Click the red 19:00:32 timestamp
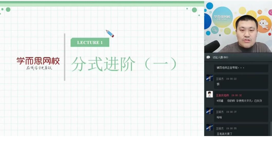Image resolution: width=272 pixels, height=142 pixels. 236,95
